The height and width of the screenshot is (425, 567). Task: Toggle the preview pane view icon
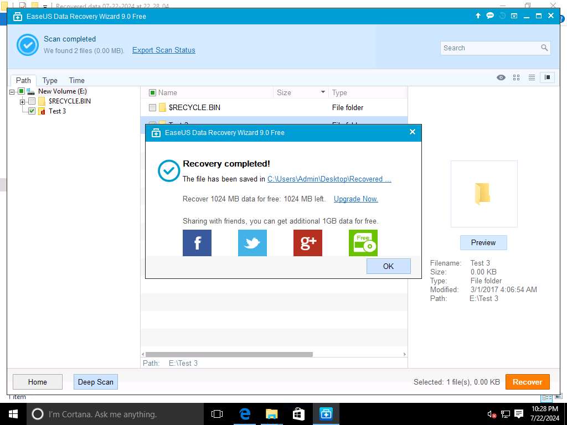coord(547,77)
